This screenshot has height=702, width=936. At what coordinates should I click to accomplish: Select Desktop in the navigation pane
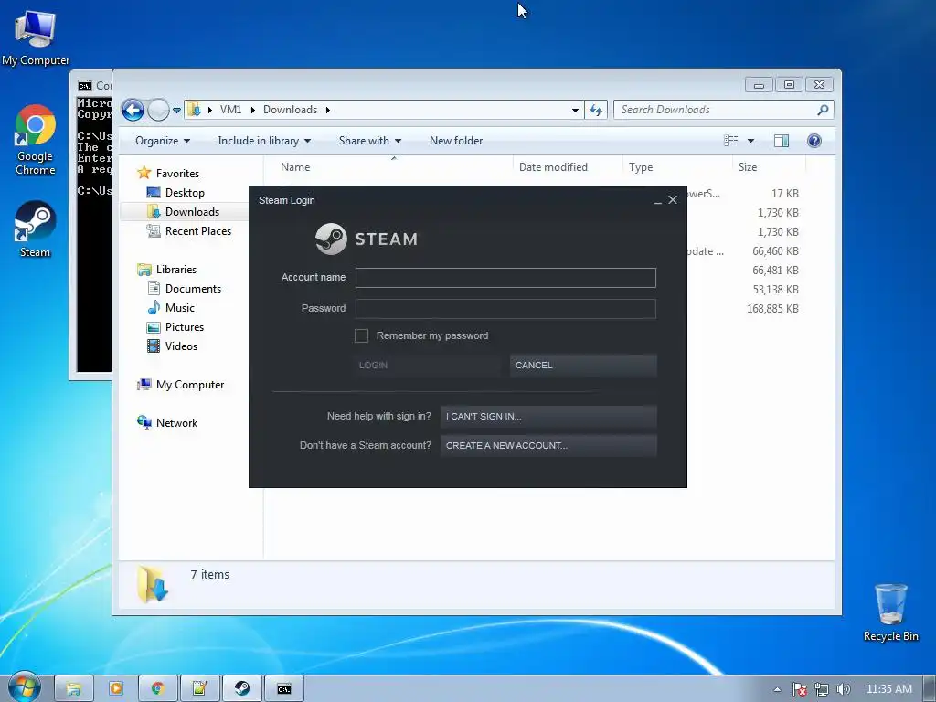[x=185, y=193]
